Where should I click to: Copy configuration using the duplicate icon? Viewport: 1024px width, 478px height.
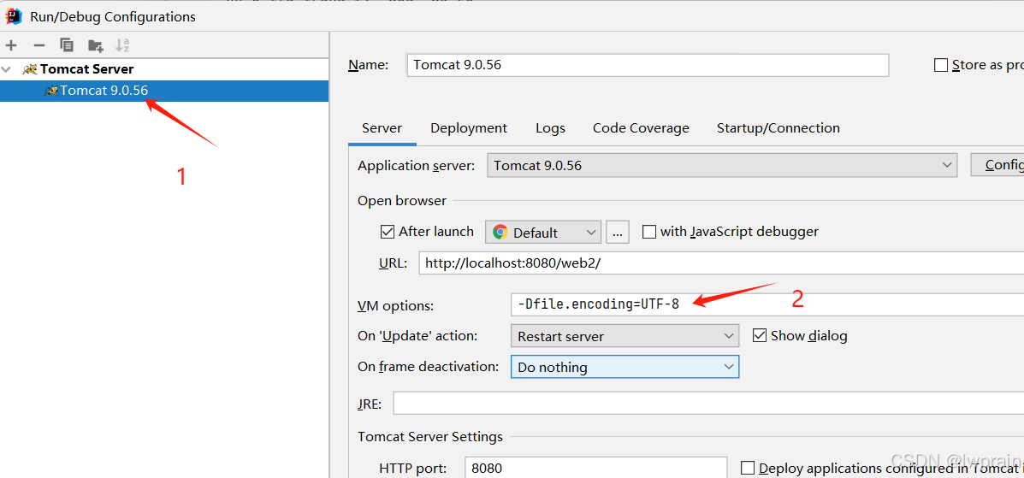coord(67,45)
